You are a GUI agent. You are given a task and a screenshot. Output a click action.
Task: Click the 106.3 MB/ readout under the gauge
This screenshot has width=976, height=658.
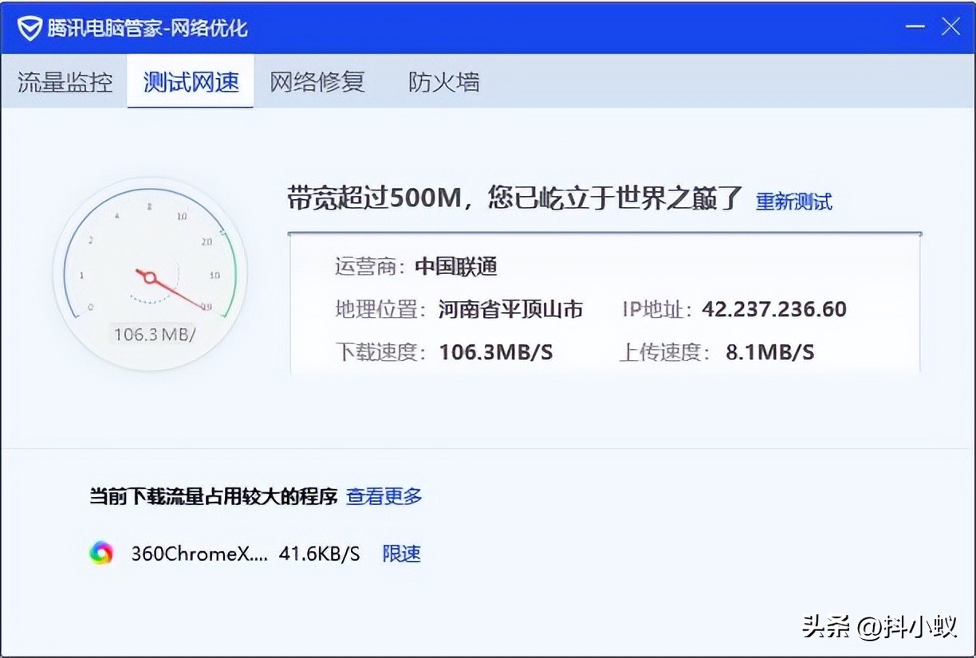point(154,334)
